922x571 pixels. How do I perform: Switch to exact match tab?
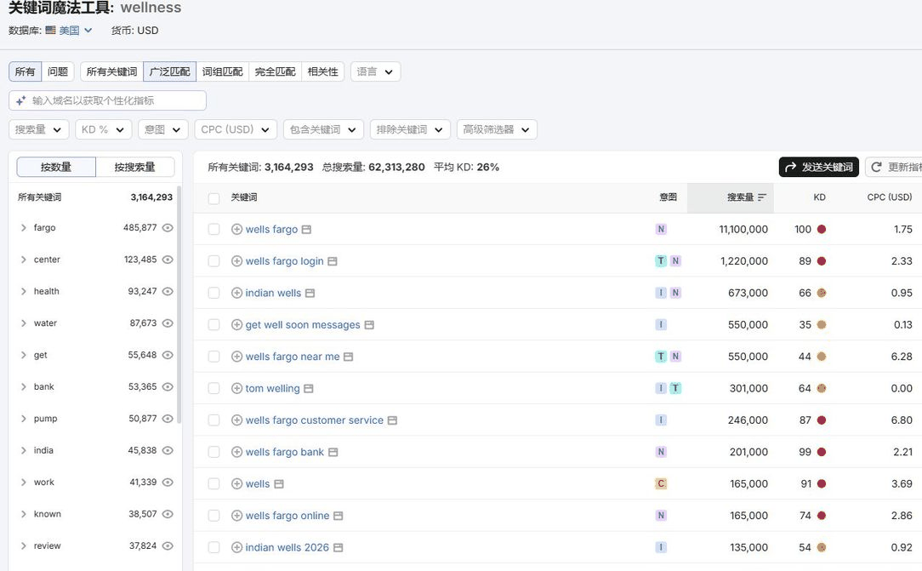(276, 71)
